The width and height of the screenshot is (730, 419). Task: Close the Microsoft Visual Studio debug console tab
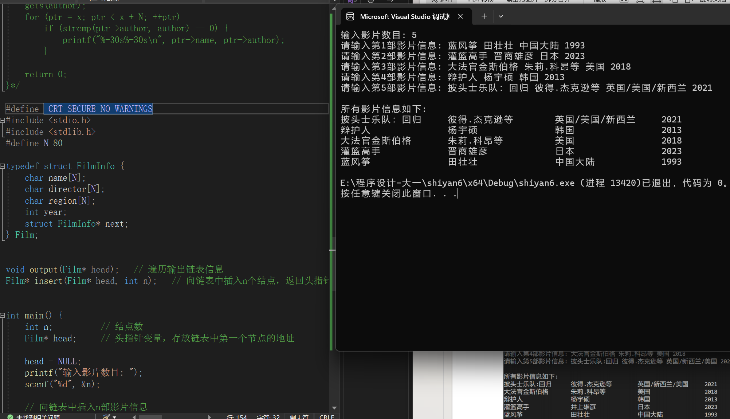pyautogui.click(x=460, y=16)
